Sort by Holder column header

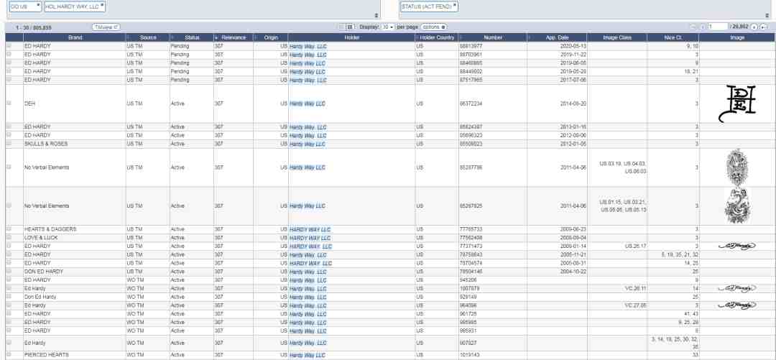coord(351,37)
